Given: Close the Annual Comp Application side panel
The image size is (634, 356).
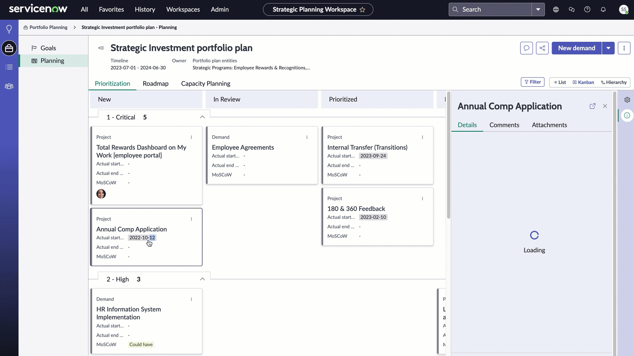Looking at the screenshot, I should click(x=605, y=106).
